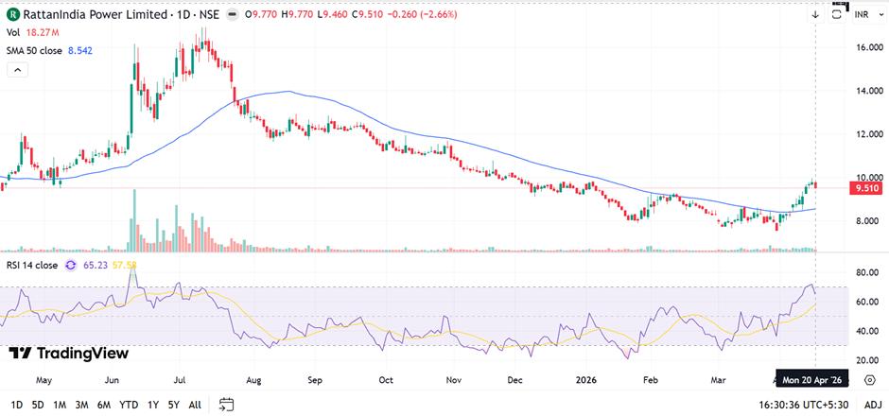Select the YTD time range
The height and width of the screenshot is (416, 889).
pos(129,405)
